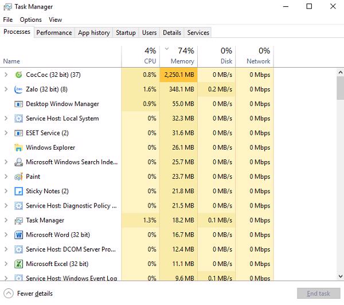Click the Sticky Notes icon
Image resolution: width=344 pixels, height=305 pixels.
[x=19, y=191]
